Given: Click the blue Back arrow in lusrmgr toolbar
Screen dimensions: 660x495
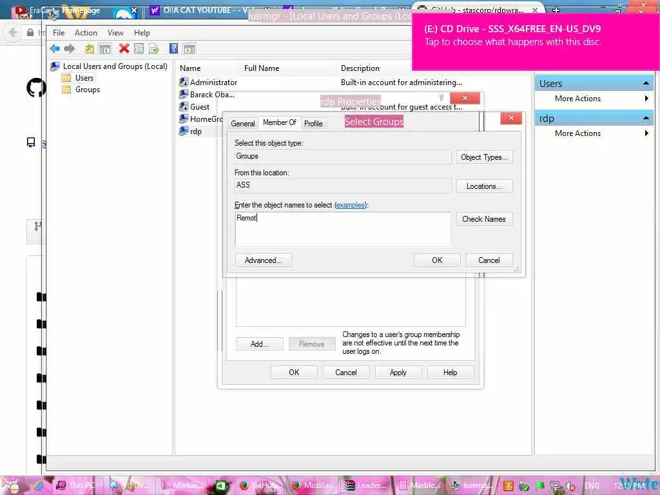Looking at the screenshot, I should 55,48.
